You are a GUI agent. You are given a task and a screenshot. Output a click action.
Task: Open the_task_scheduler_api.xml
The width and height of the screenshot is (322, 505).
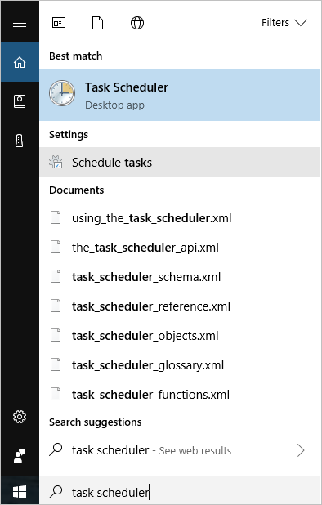click(179, 248)
